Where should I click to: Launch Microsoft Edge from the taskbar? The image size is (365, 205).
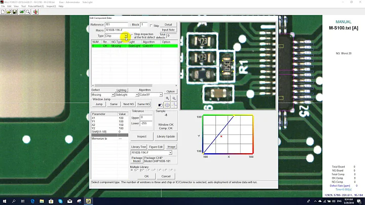tap(32, 201)
